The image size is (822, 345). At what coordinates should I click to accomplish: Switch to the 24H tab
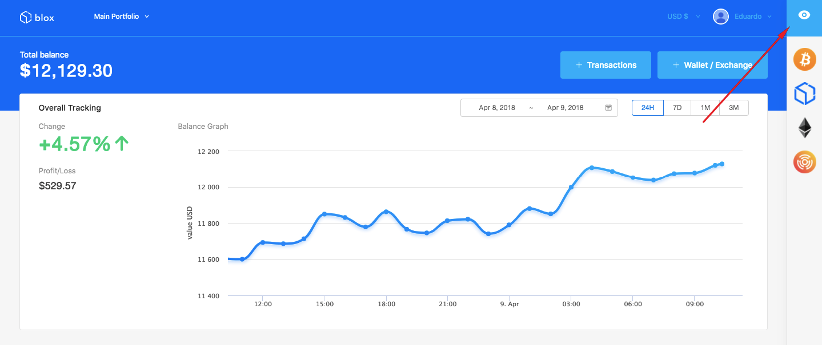tap(647, 107)
